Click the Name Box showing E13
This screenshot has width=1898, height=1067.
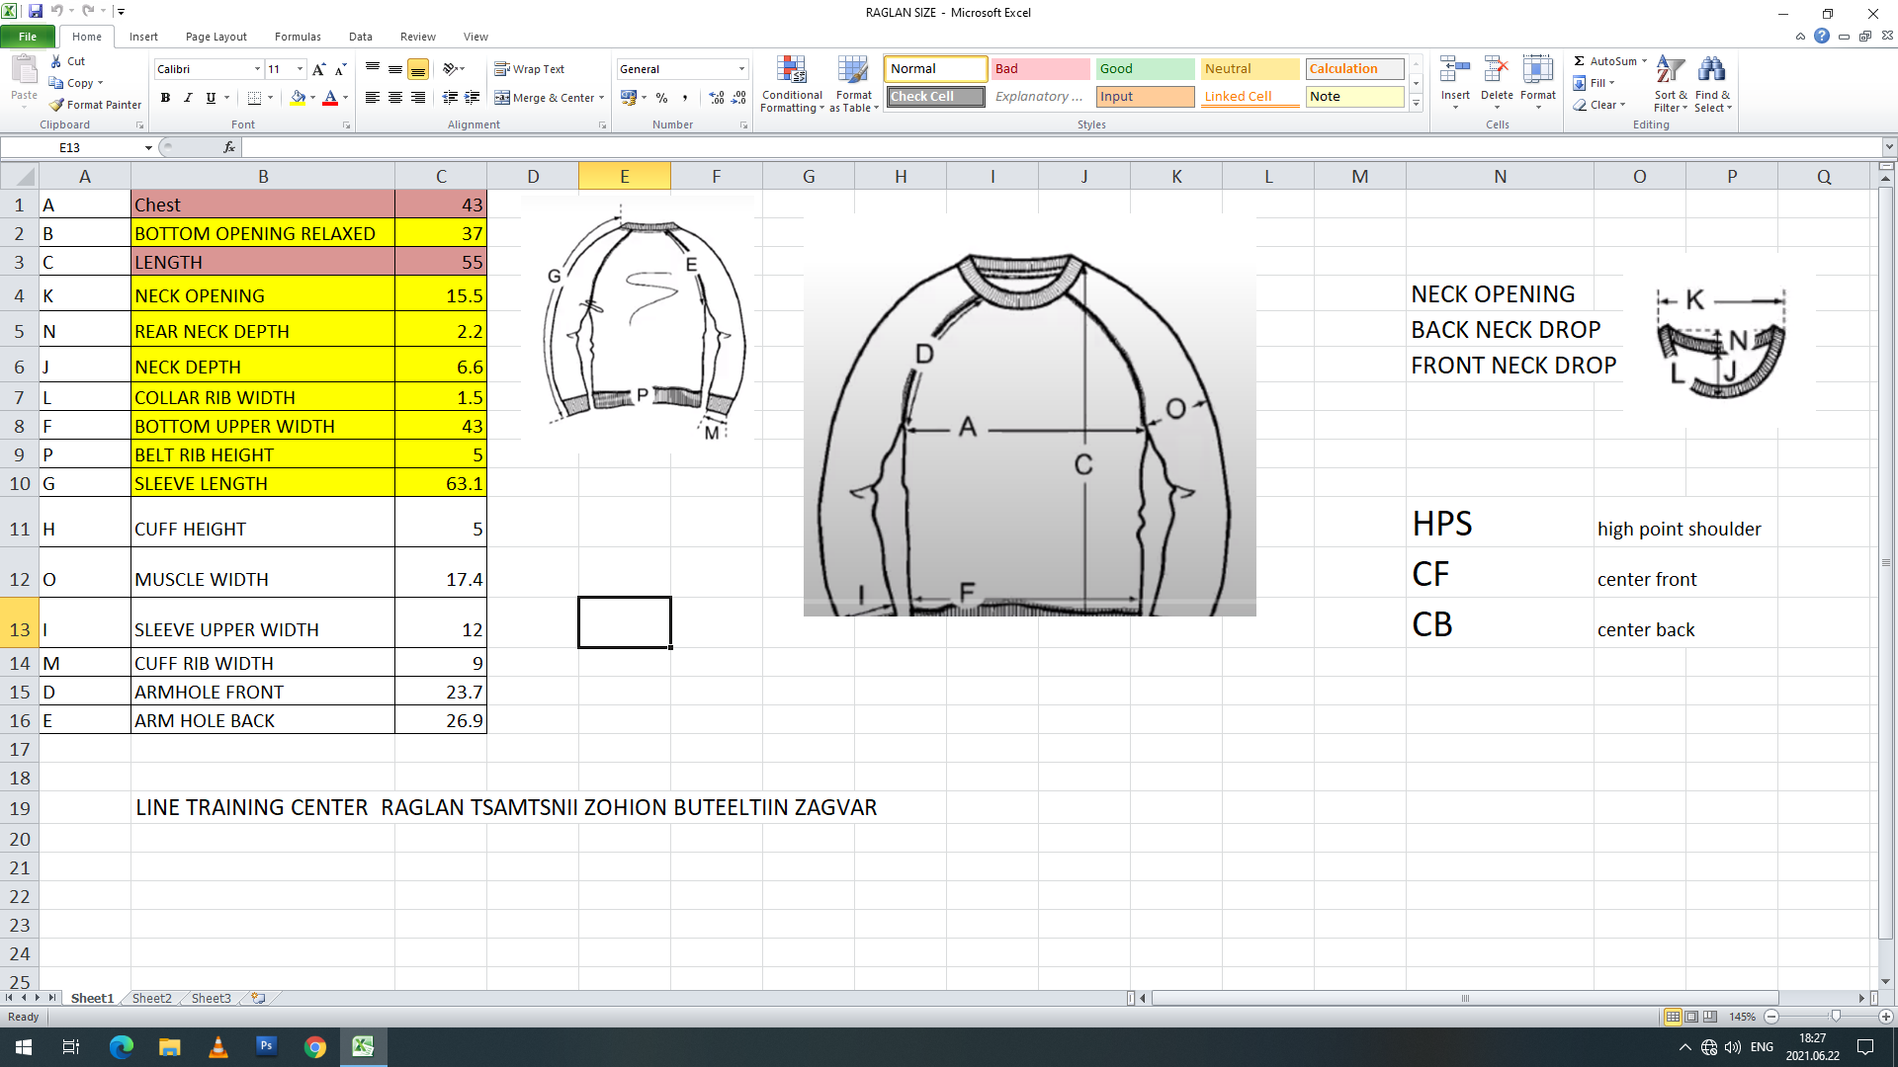pos(70,147)
